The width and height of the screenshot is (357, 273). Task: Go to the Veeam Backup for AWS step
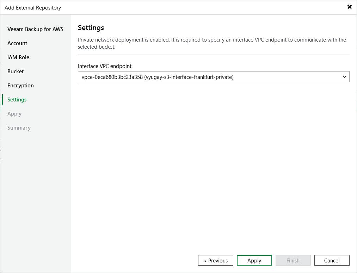[35, 29]
